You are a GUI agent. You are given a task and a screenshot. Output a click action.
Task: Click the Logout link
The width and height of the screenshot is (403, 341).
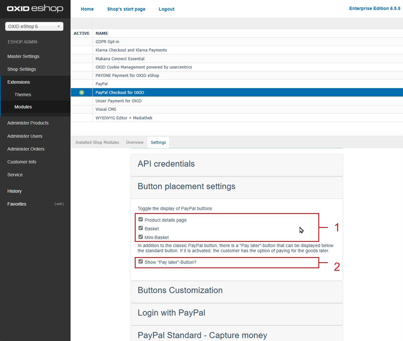pos(166,9)
